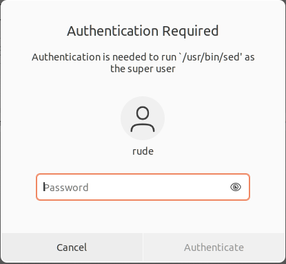286x264 pixels.
Task: Click the "Password" placeholder text
Action: tap(66, 188)
